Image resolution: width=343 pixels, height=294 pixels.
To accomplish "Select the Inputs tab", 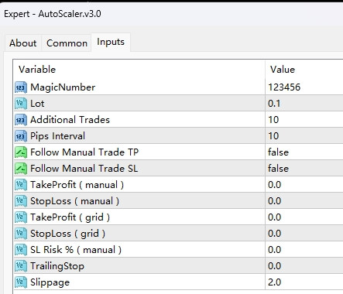I will pyautogui.click(x=111, y=42).
